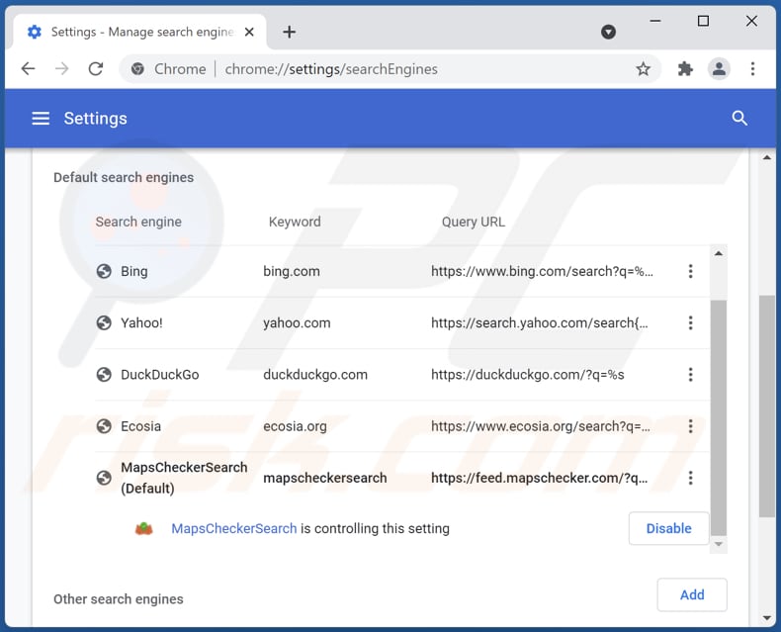Image resolution: width=781 pixels, height=632 pixels.
Task: Click the MapsCheckerSearch (Default) name
Action: (x=184, y=478)
